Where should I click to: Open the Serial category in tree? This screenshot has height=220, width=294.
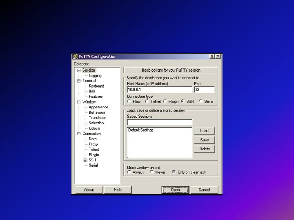click(x=93, y=165)
